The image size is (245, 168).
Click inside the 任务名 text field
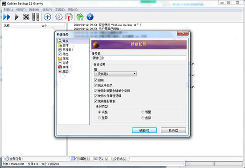(x=139, y=58)
